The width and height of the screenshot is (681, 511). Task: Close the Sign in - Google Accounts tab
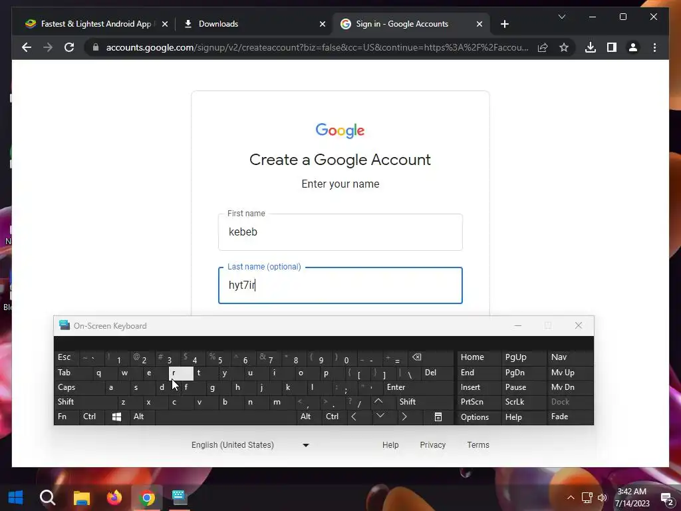point(479,24)
